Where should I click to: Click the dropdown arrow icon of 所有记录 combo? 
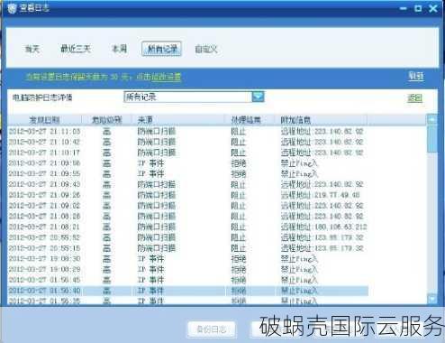[259, 97]
